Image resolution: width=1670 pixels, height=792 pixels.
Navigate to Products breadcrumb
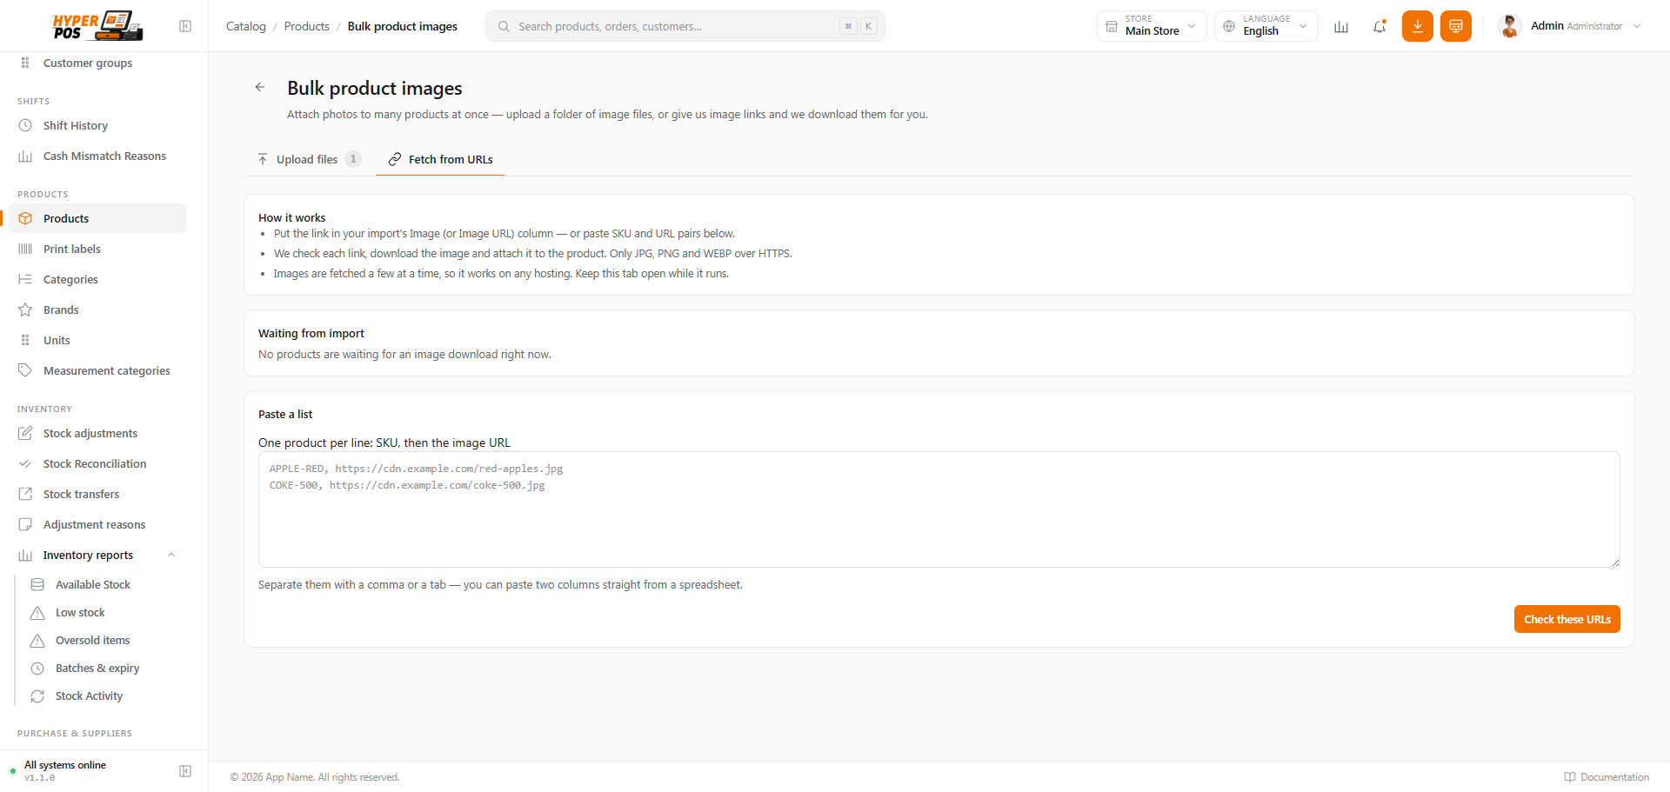[307, 26]
